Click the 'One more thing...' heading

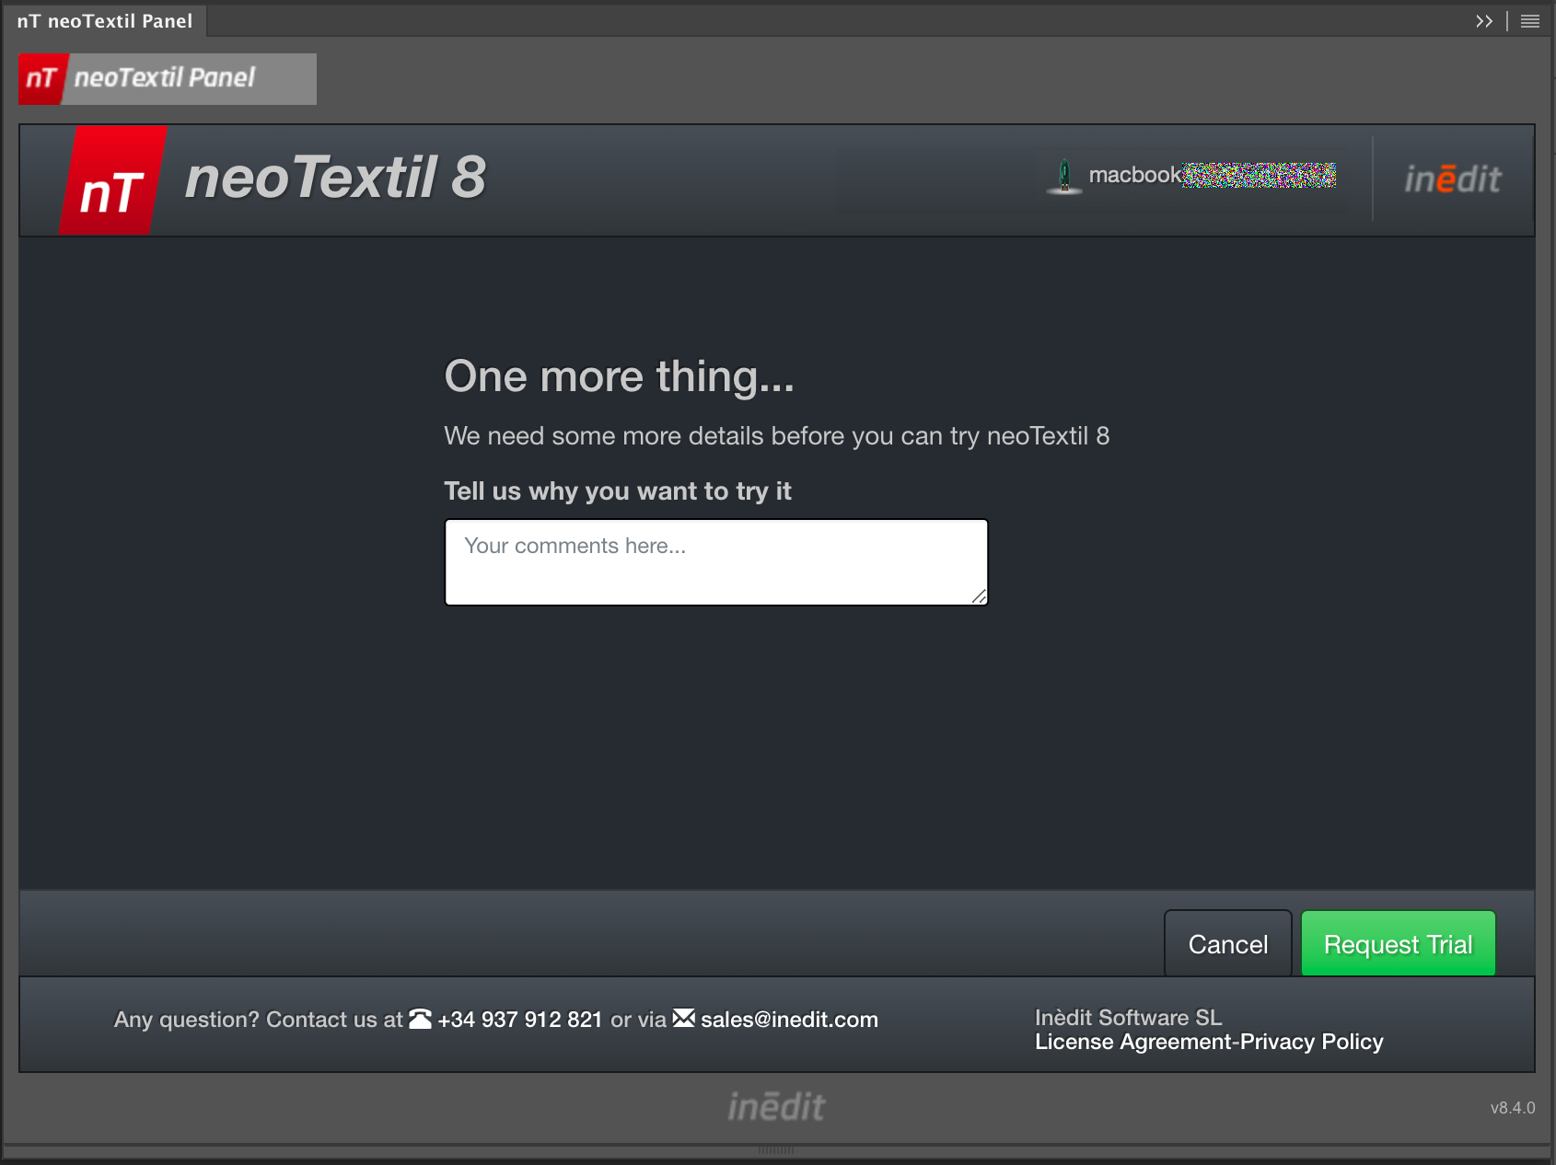[x=619, y=377]
